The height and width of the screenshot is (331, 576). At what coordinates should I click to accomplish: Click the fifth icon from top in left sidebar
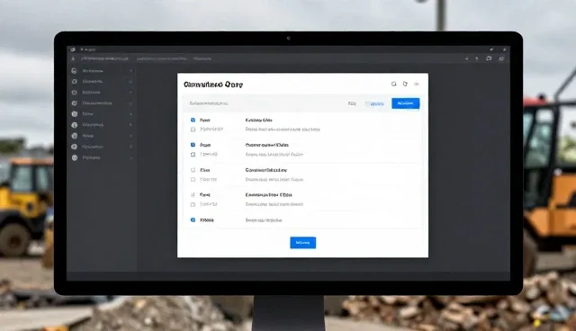click(74, 114)
